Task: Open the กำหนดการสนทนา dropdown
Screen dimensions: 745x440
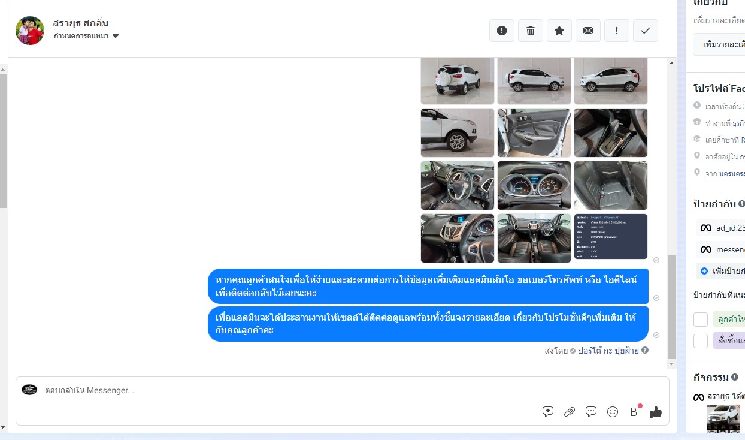Action: [x=86, y=36]
